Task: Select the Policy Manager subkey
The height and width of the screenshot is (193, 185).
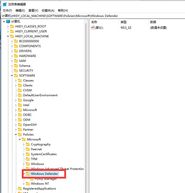Action: [x=46, y=179]
